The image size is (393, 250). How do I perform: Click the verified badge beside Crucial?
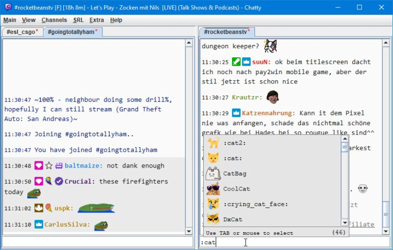tap(59, 181)
